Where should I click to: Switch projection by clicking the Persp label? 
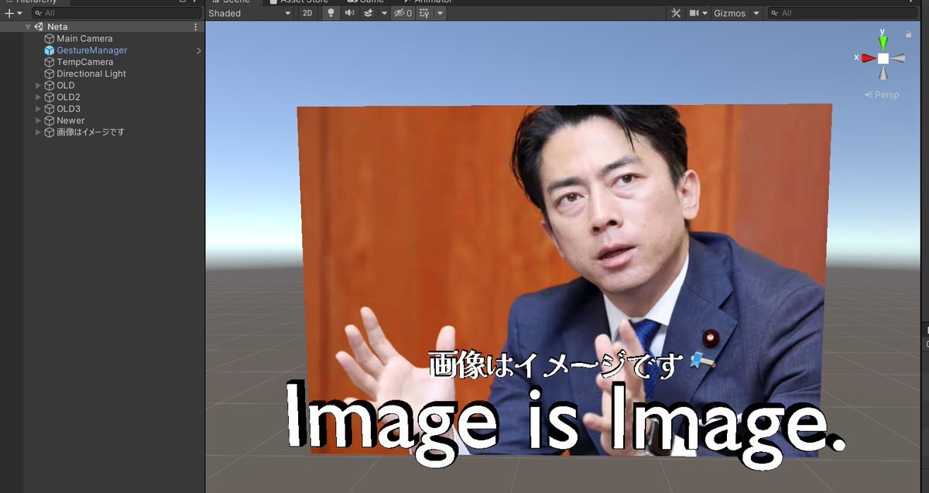pyautogui.click(x=883, y=95)
